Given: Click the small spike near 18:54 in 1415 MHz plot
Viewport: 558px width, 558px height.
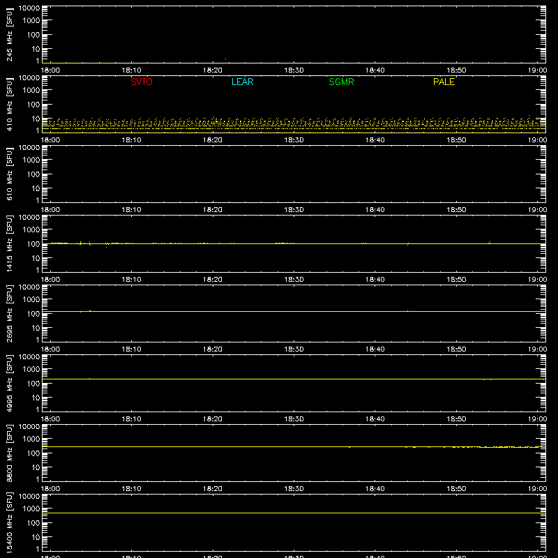Looking at the screenshot, I should 490,242.
